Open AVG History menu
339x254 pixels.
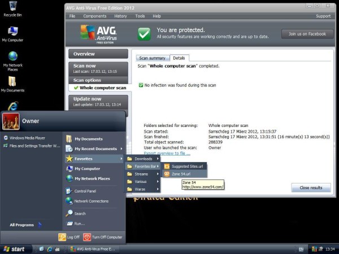pyautogui.click(x=120, y=16)
